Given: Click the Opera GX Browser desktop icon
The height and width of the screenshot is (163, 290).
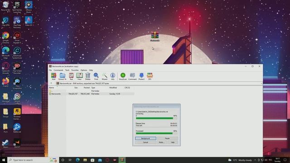Looking at the screenshot, I should 6,68.
